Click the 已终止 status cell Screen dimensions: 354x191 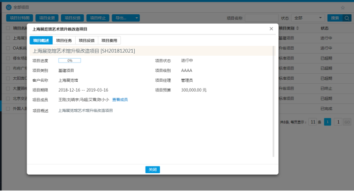coord(326,89)
